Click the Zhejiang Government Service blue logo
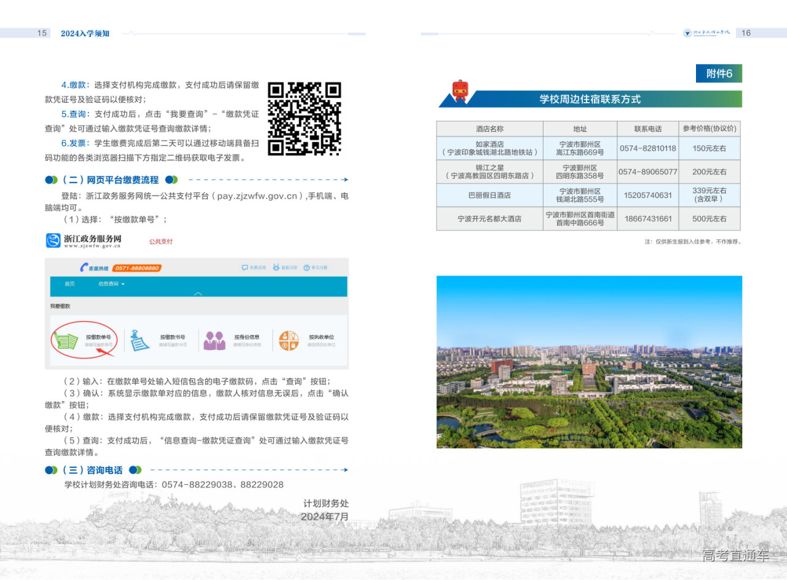787x580 pixels. click(53, 240)
